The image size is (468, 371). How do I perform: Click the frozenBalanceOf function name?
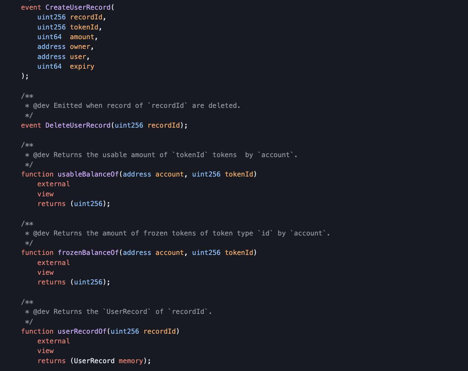88,253
